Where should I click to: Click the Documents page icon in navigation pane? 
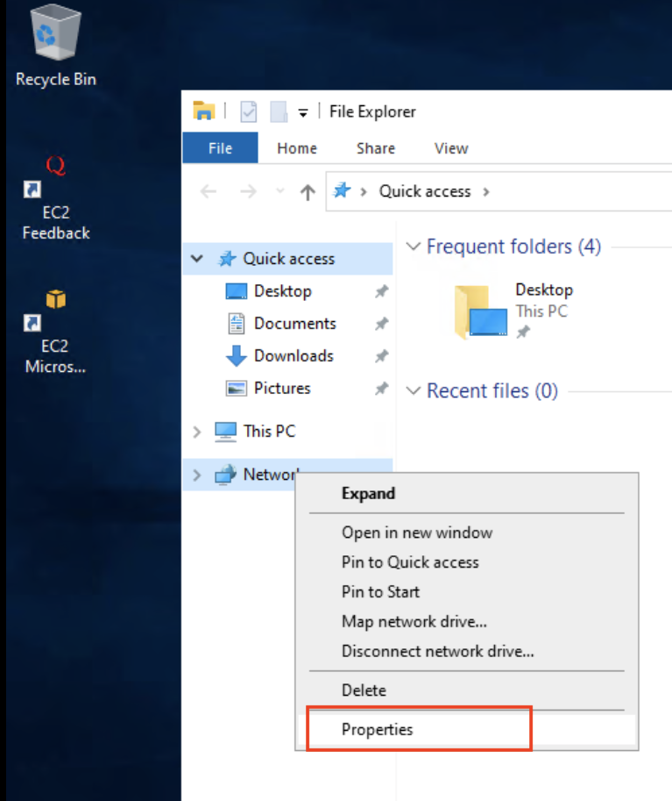[237, 324]
